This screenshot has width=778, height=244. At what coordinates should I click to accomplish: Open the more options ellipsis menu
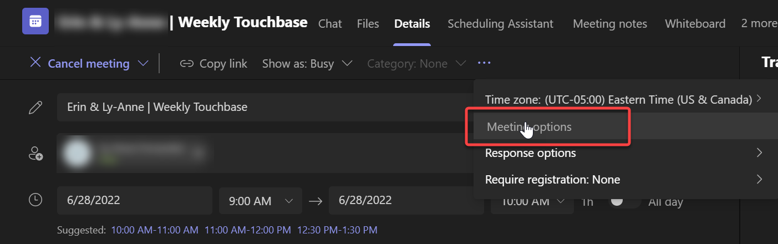(x=484, y=63)
